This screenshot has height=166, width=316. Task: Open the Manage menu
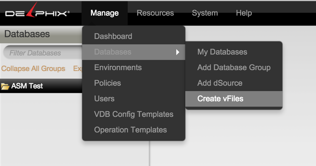pos(104,13)
